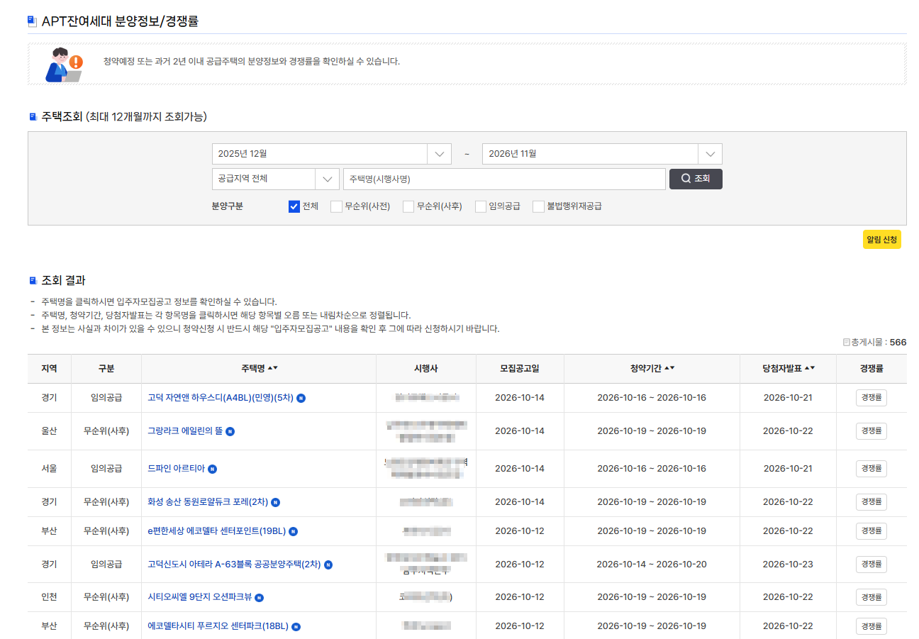The image size is (919, 639).
Task: Check 경쟁률 for e편한세상 에코델타 센터포인트(19BL)
Action: [871, 531]
